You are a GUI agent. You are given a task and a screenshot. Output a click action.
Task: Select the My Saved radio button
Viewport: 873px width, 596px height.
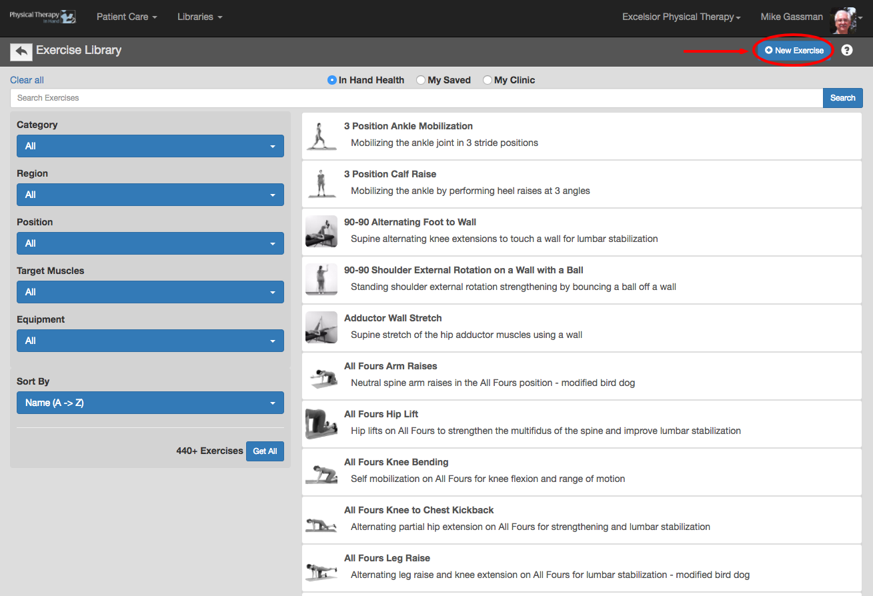tap(421, 80)
